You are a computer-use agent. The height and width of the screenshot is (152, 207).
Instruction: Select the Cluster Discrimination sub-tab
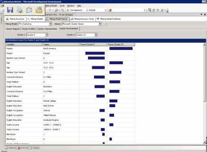(x=69, y=29)
